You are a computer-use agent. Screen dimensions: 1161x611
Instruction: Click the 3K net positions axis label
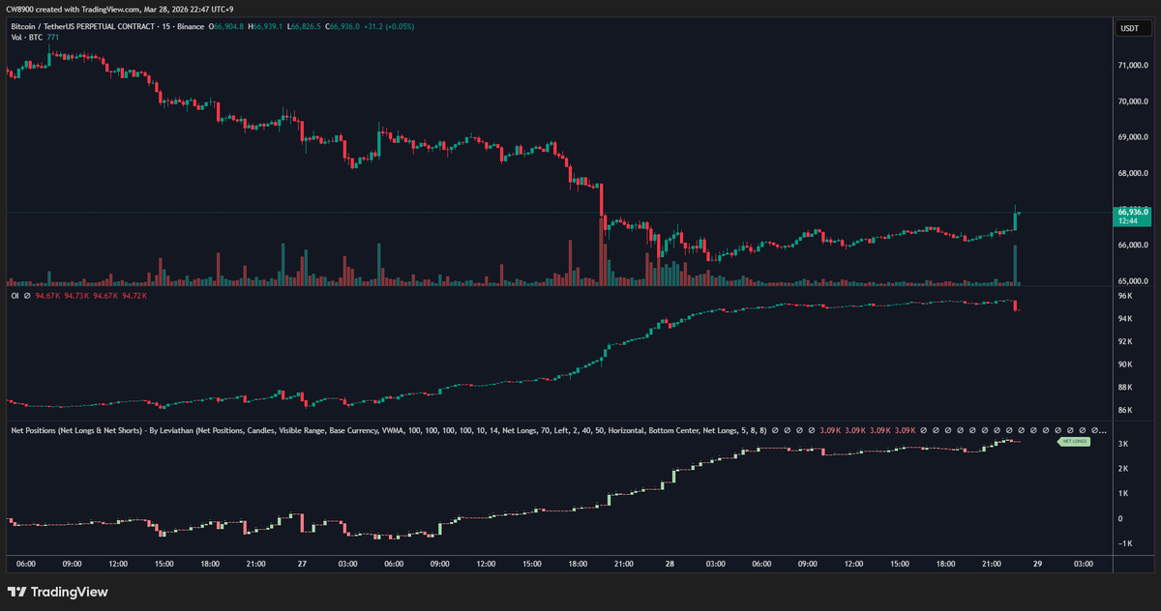pos(1122,444)
